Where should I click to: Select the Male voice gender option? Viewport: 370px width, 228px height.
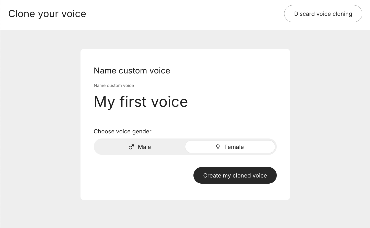tap(140, 147)
